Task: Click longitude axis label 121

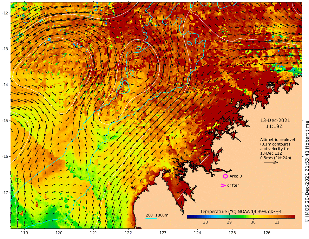Action: (94, 233)
